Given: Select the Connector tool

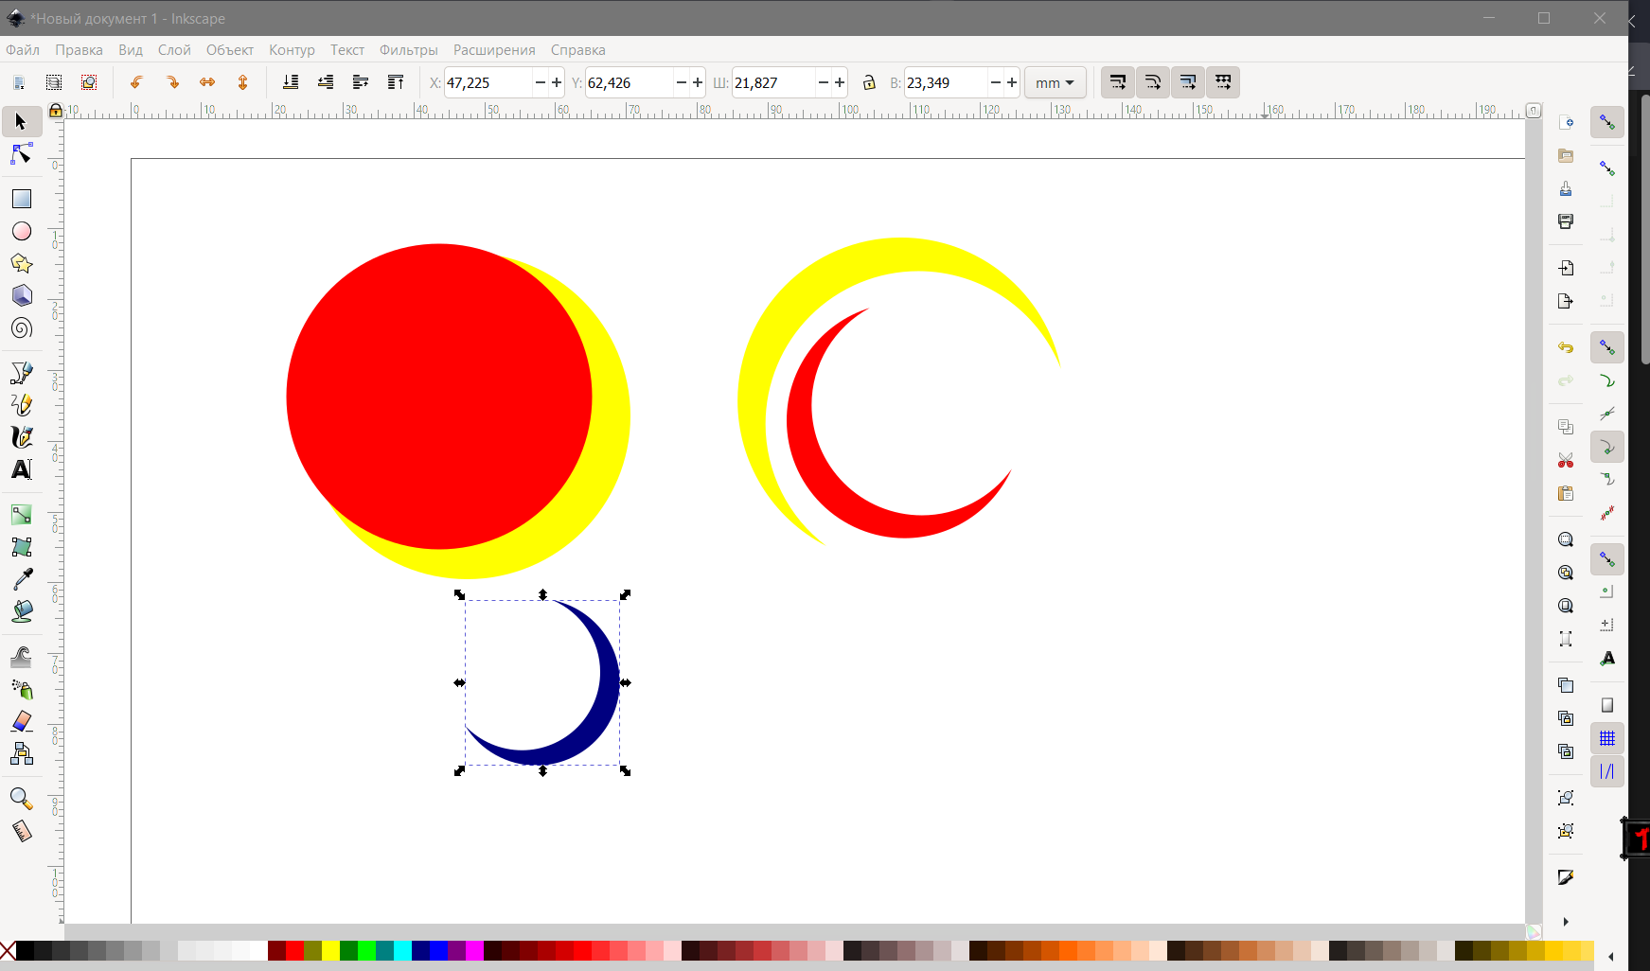Looking at the screenshot, I should click(x=21, y=753).
